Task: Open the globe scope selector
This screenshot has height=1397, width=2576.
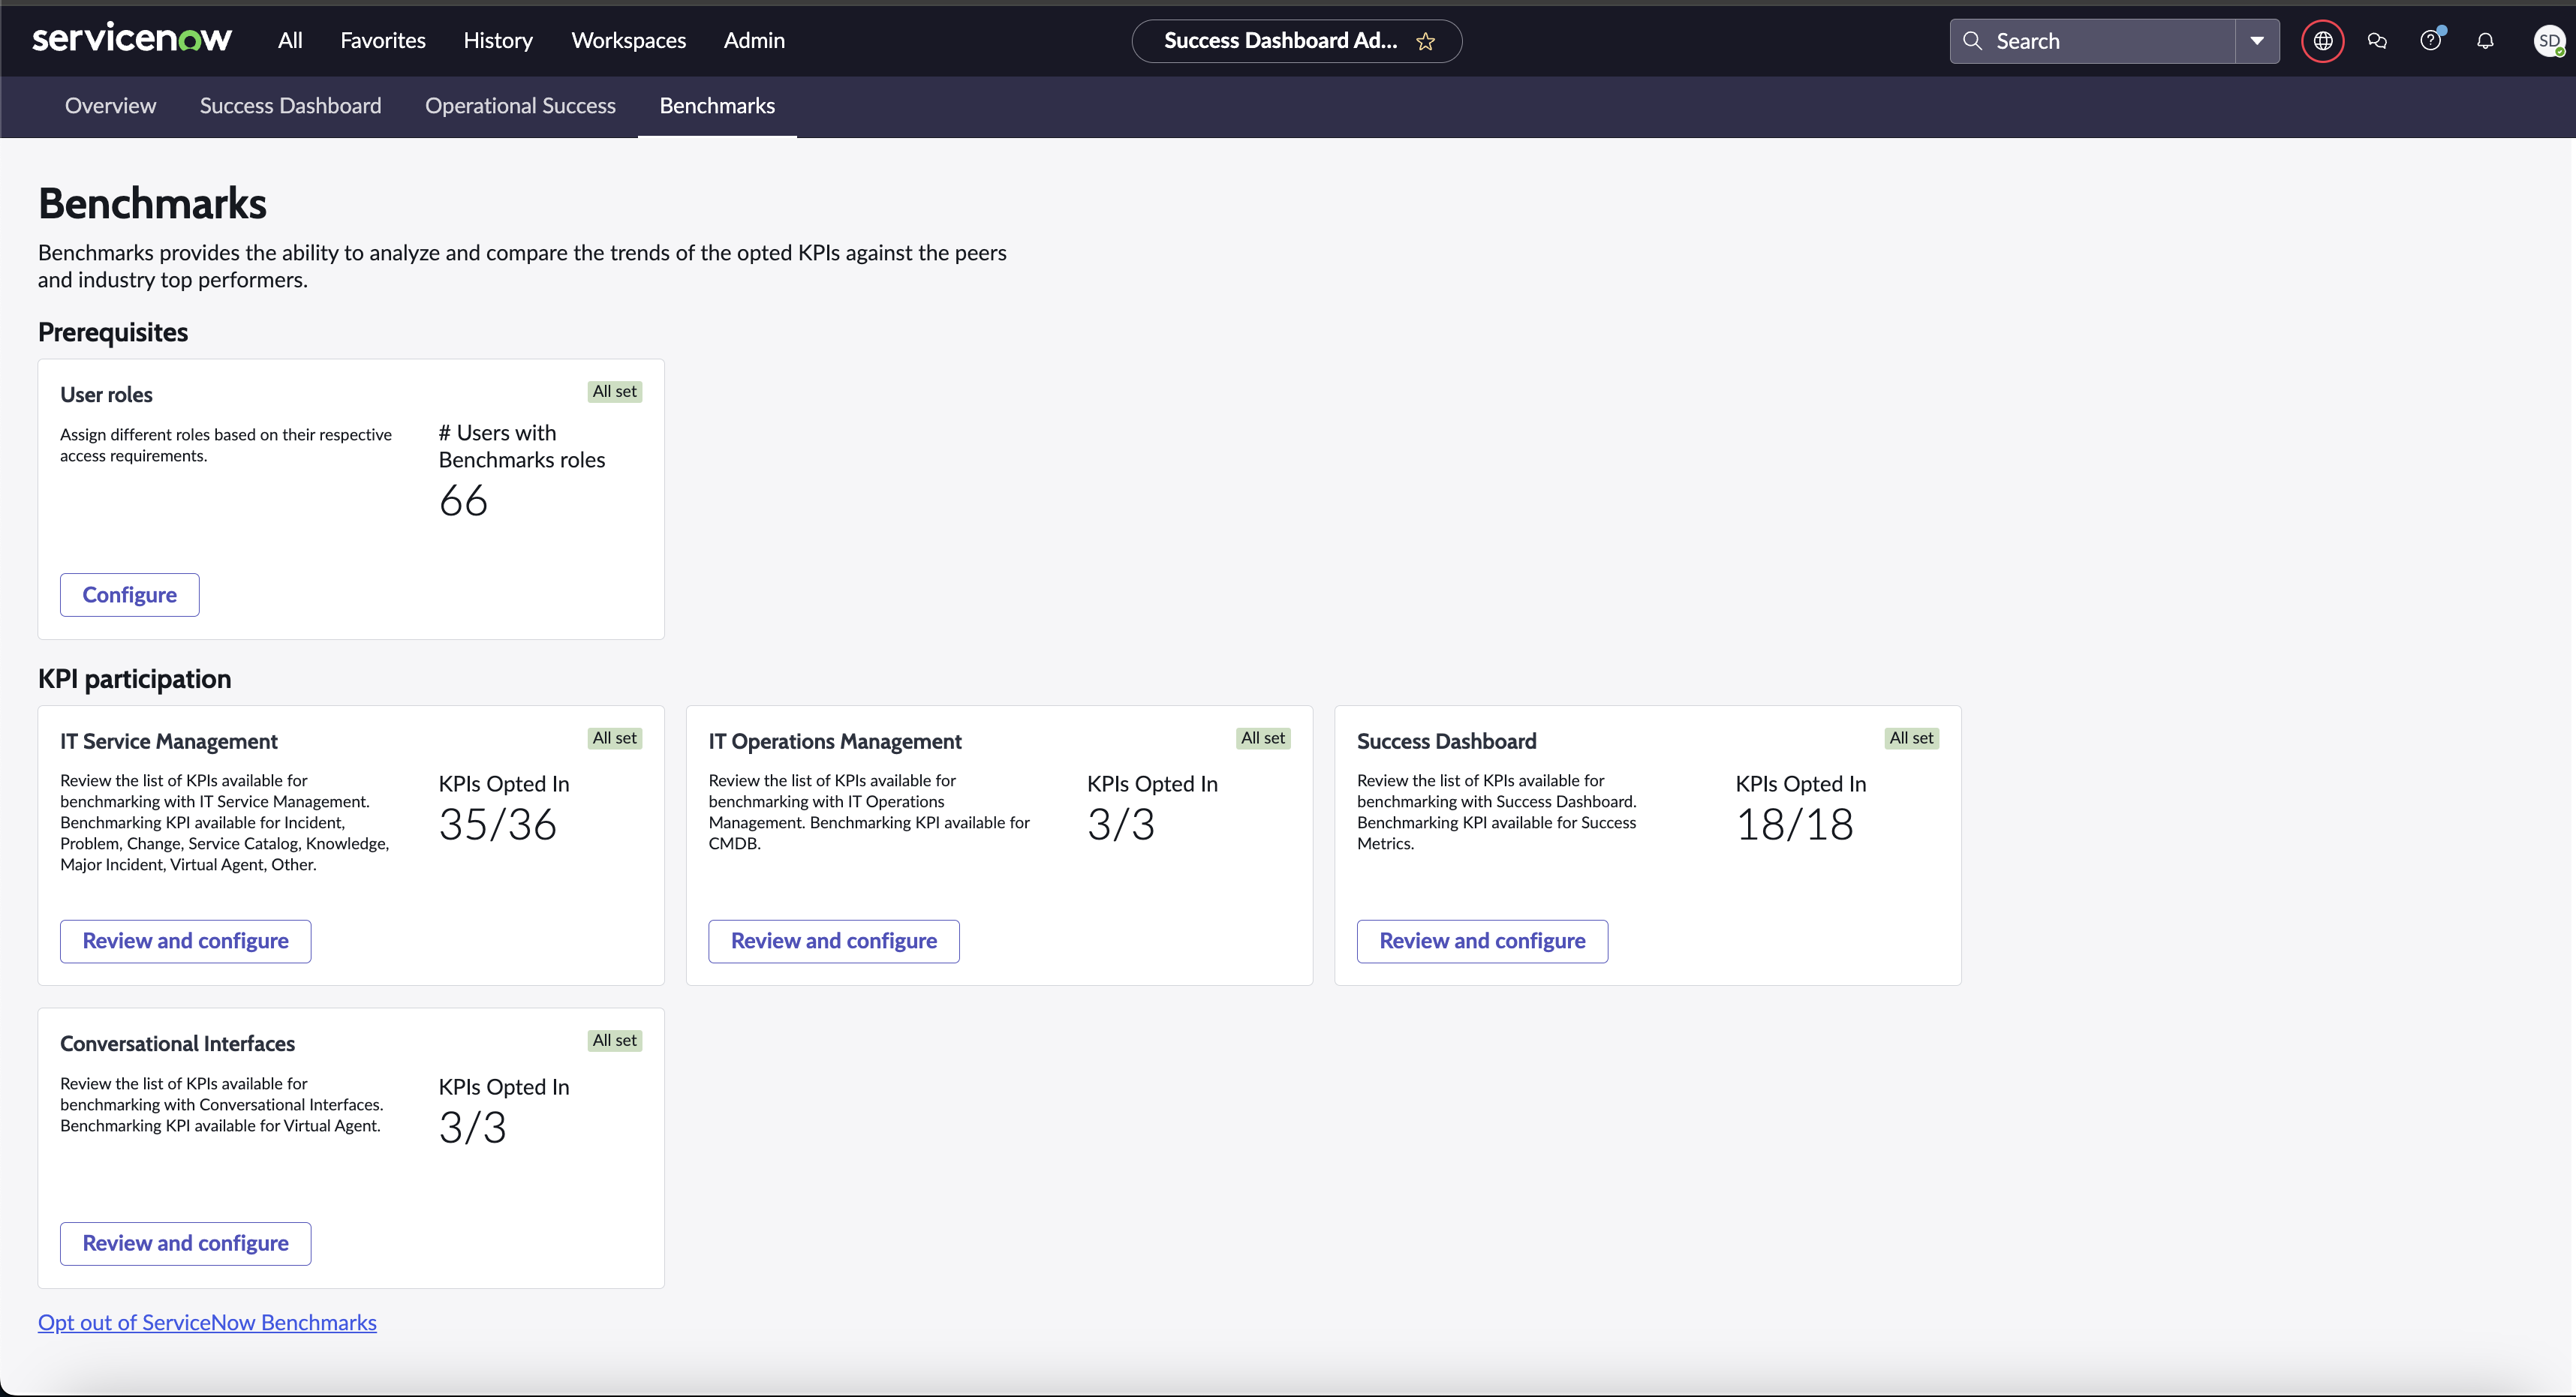Action: click(2322, 41)
